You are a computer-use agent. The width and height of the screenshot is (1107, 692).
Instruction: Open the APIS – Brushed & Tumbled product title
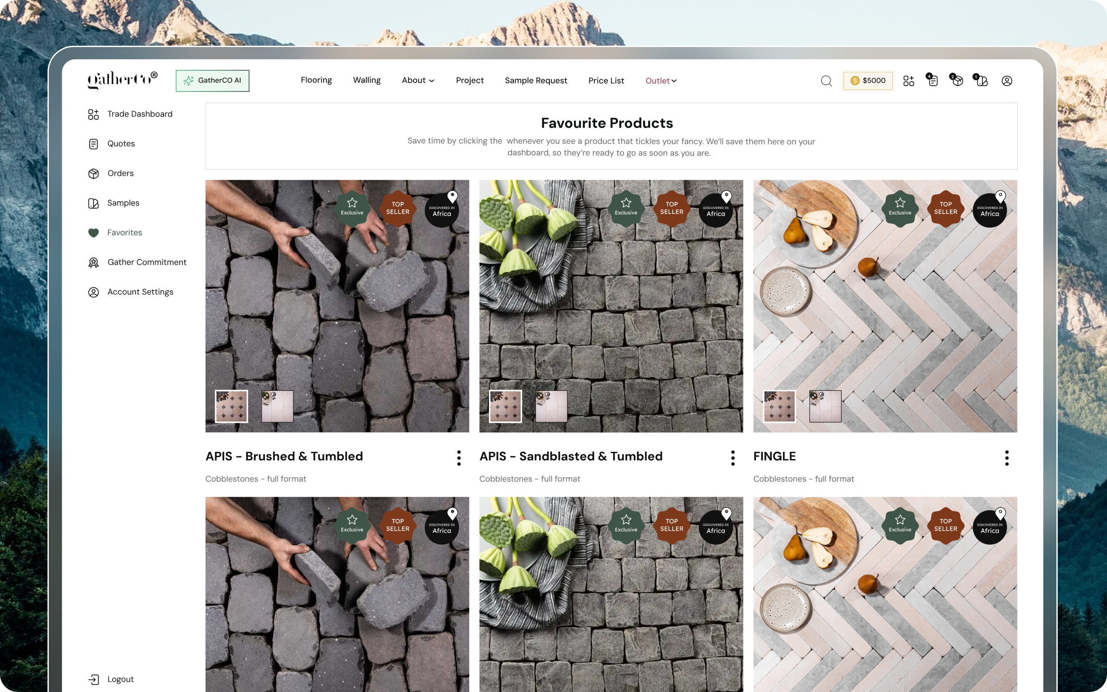pos(284,456)
